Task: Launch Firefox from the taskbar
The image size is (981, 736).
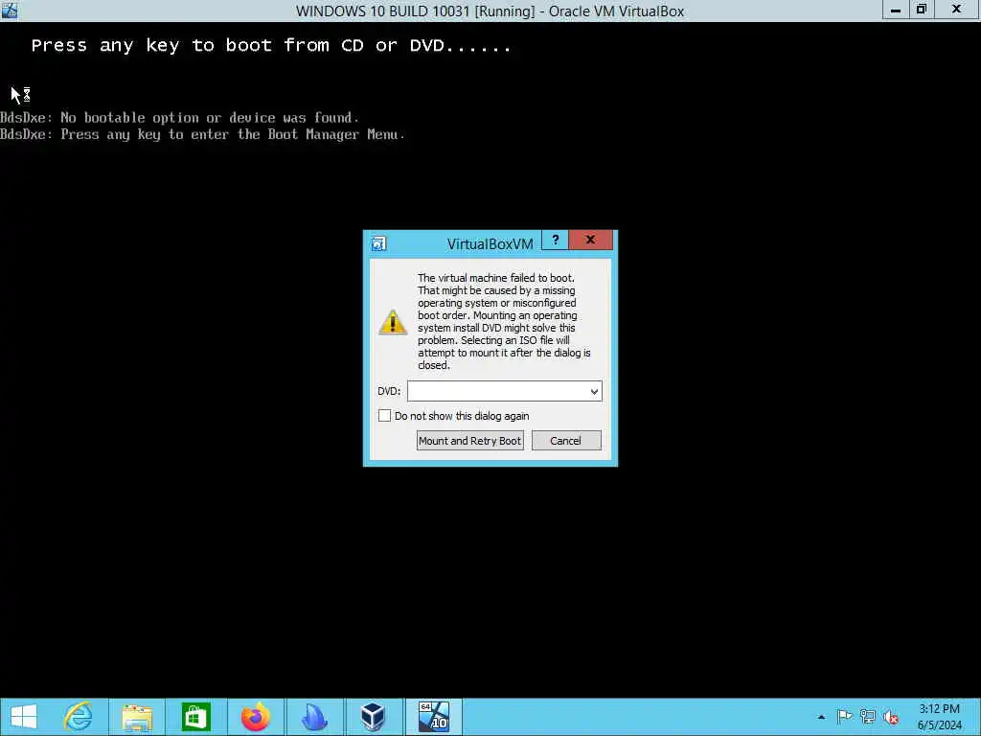Action: 255,717
